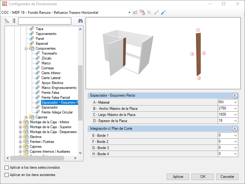Screen dimensions: 245x184
Task: Select the Espaciador tree item
Action: (50, 107)
